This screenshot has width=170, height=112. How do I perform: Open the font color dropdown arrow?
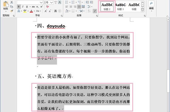(34, 11)
